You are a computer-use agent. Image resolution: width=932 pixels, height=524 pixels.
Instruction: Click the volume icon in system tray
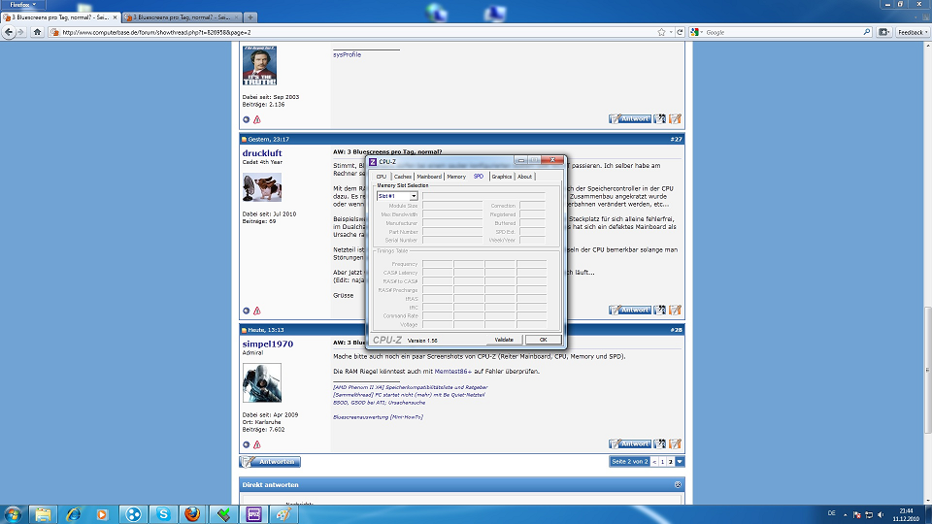881,514
